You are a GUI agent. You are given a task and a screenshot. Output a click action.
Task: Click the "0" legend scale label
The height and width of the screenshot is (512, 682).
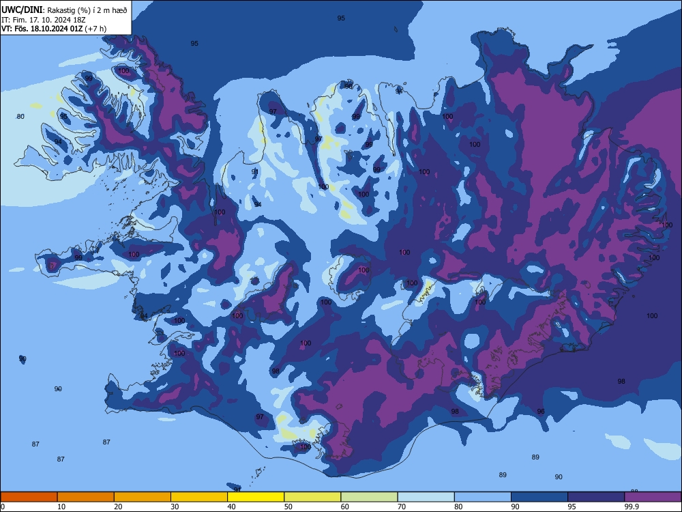[x=2, y=507]
